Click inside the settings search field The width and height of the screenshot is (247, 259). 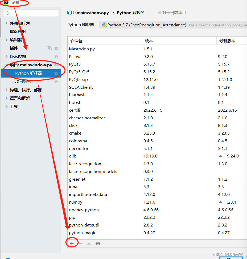31,13
